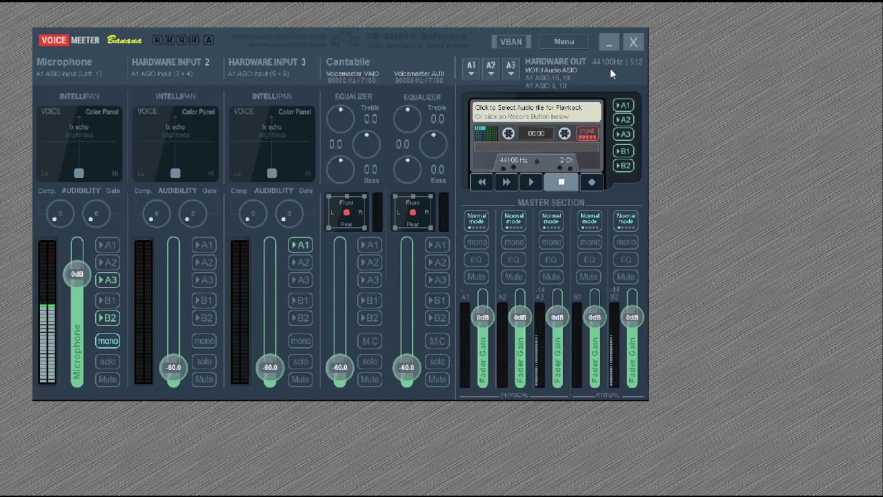Click the red surround panner dot on Voicemeeter AUX
The image size is (883, 497).
point(413,213)
